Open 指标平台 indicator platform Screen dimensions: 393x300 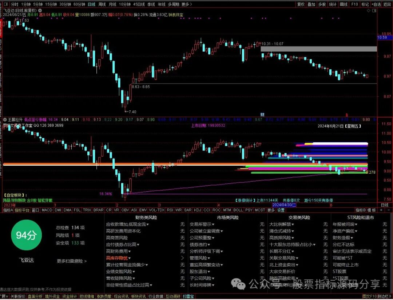click(x=22, y=210)
